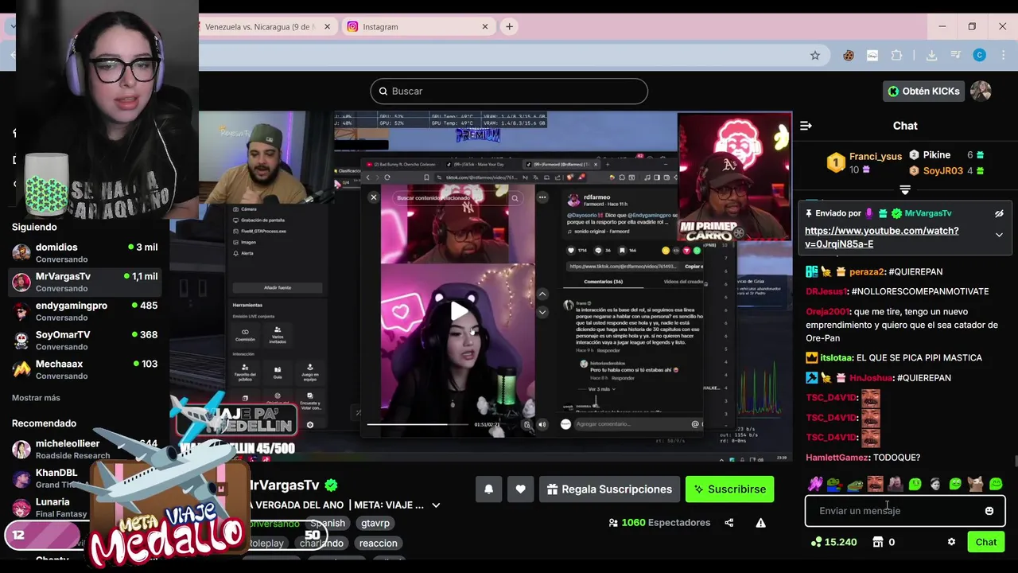
Task: Toggle stream notifications bell
Action: (x=488, y=489)
